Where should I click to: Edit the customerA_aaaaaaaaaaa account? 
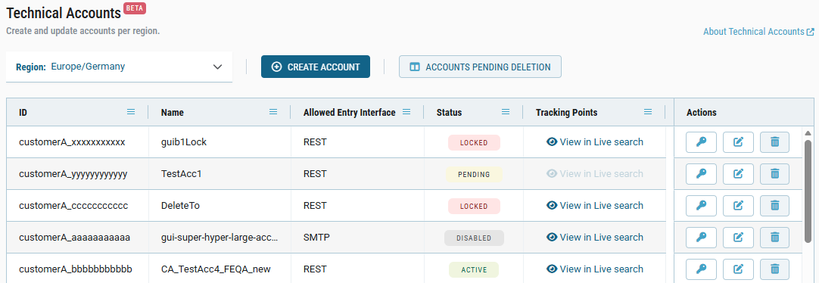coord(738,238)
